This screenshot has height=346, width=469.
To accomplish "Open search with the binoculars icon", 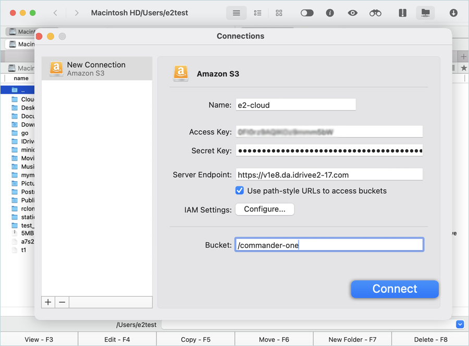I will click(375, 13).
